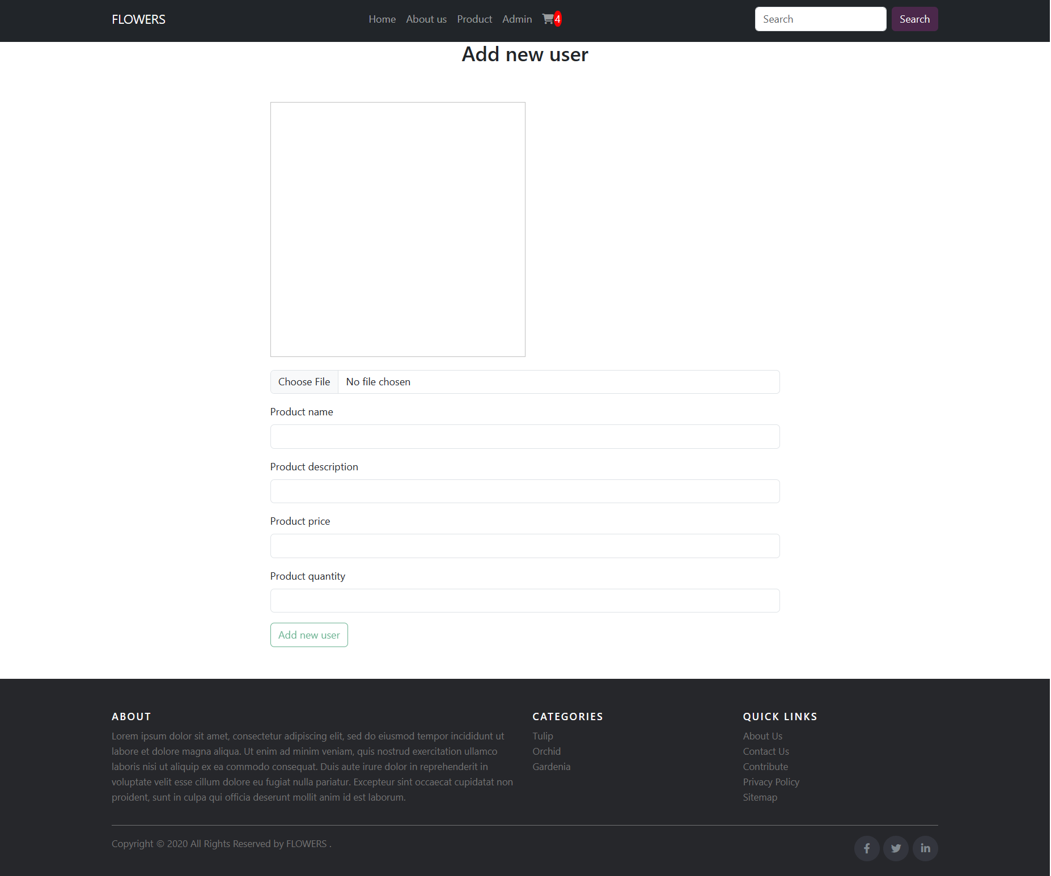Open the Sitemap link in quick links
This screenshot has height=876, width=1051.
760,797
